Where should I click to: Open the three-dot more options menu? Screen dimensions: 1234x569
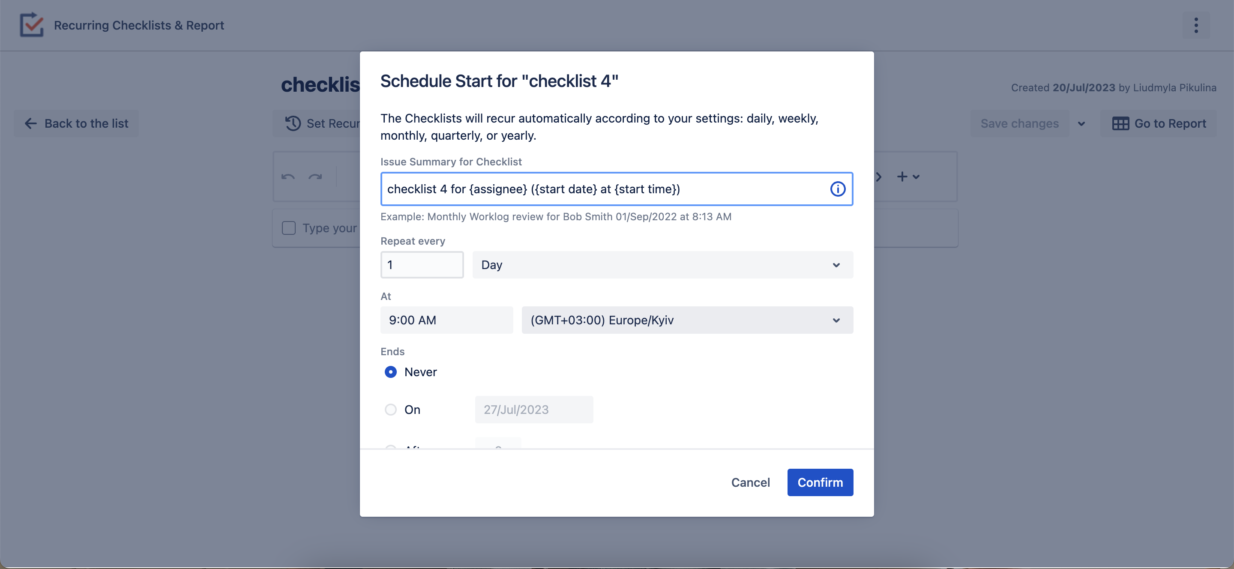pos(1196,25)
